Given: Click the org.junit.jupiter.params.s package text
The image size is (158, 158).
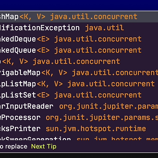Looking at the screenshot, I should coord(102,118).
